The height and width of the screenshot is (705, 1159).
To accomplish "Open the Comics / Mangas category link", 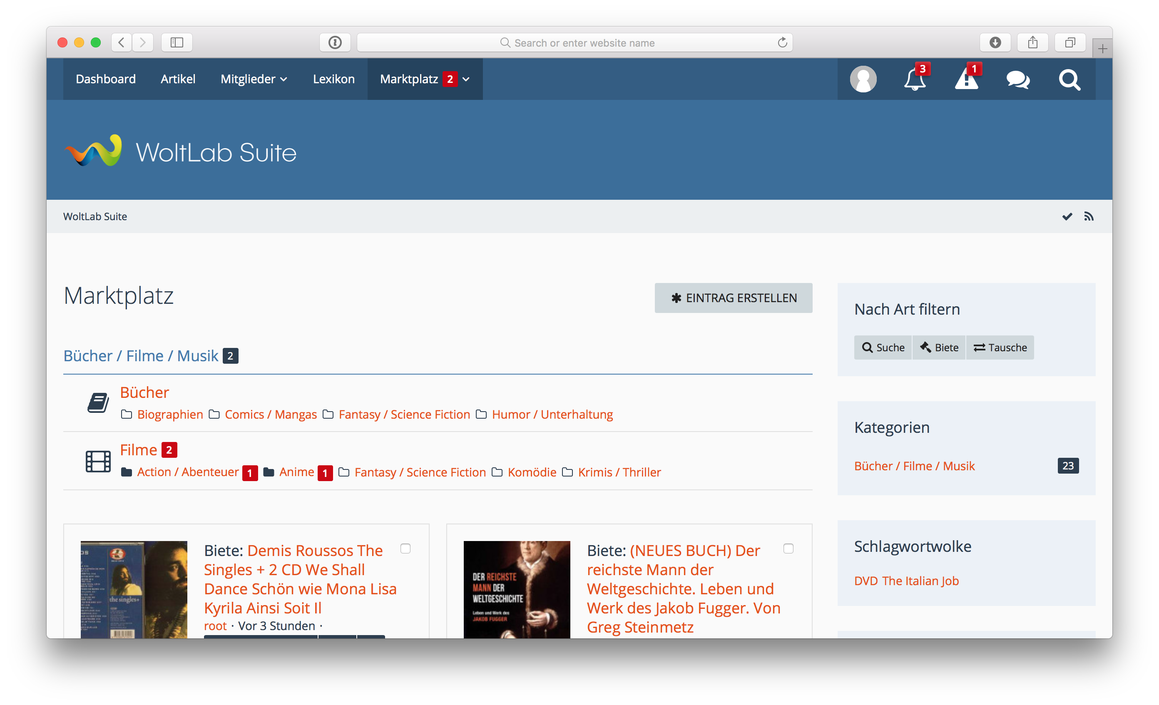I will pos(271,415).
